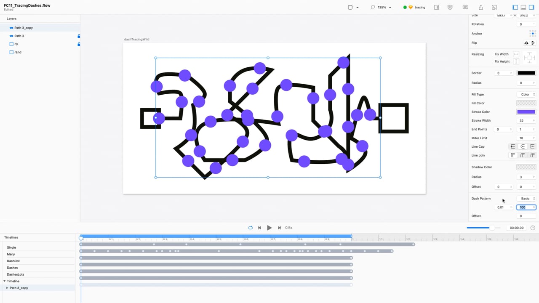Unlock the r0 layer lock icon
Screen dimensions: 539x303
(79, 44)
